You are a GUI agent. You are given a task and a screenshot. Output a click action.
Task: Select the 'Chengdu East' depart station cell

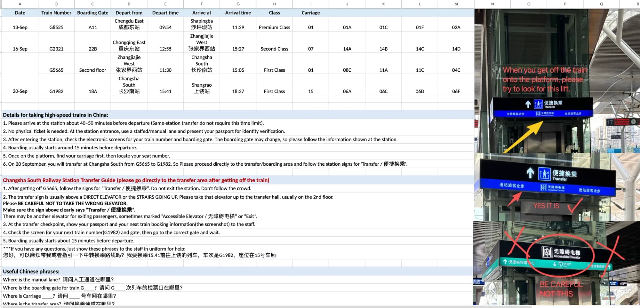(129, 24)
